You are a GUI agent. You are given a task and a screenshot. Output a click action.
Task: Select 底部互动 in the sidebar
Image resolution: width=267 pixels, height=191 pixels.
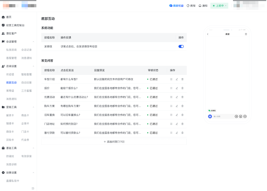tap(11, 83)
